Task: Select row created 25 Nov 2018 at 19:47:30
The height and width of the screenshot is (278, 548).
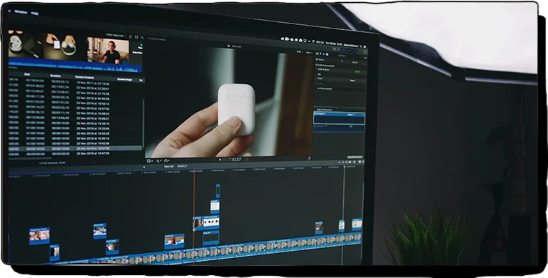Action: (x=76, y=148)
